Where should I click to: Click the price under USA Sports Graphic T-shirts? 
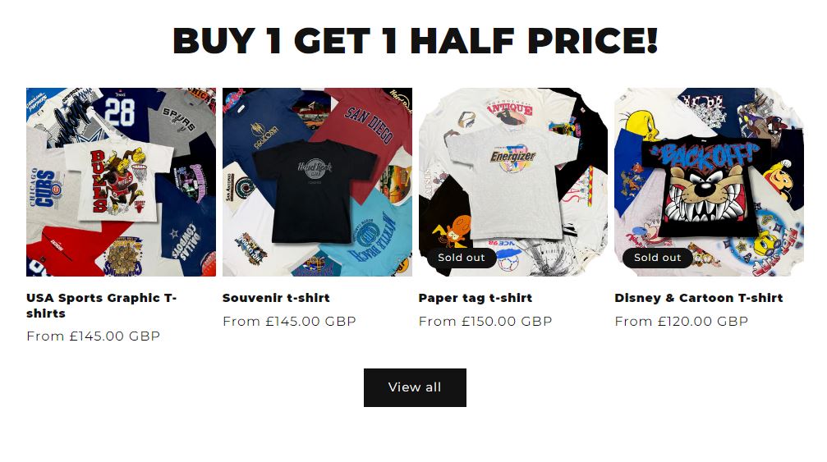click(94, 336)
